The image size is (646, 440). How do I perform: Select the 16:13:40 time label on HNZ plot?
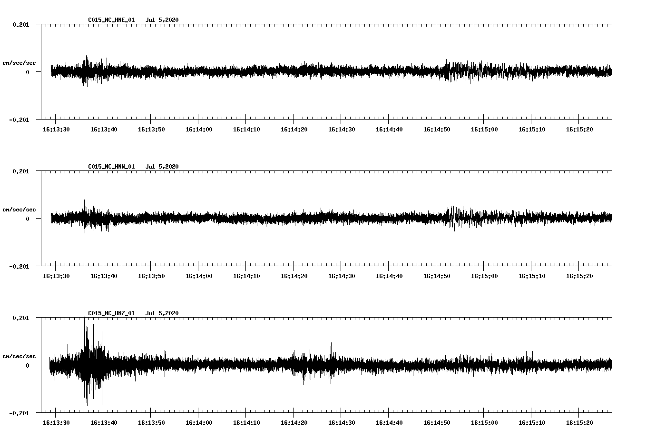[104, 423]
